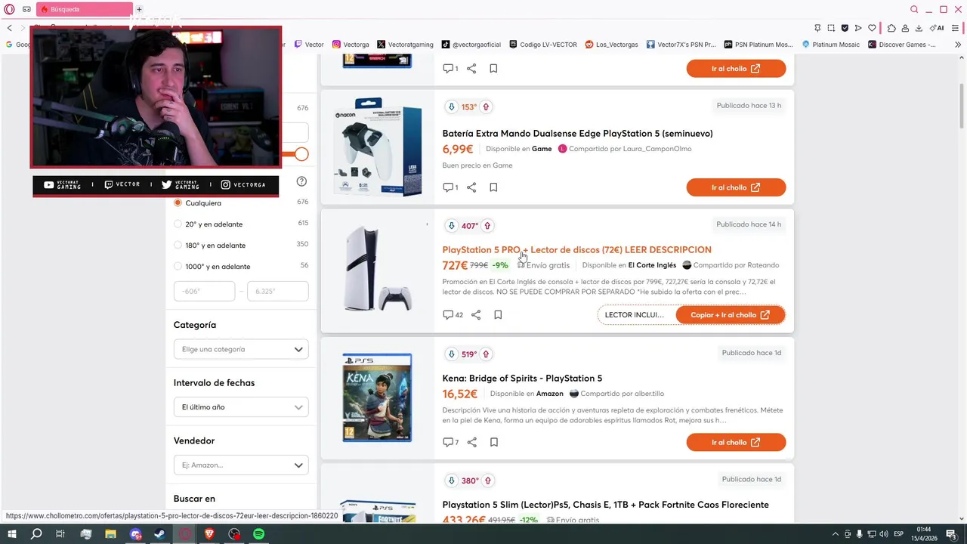Screen dimensions: 967x544
Task: Click the LECTOR INCLUI... coupon code box
Action: (635, 315)
